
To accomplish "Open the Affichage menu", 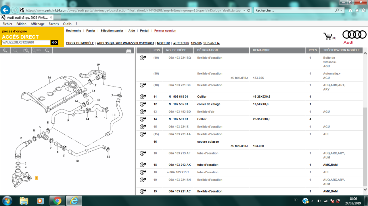I will tap(38, 24).
